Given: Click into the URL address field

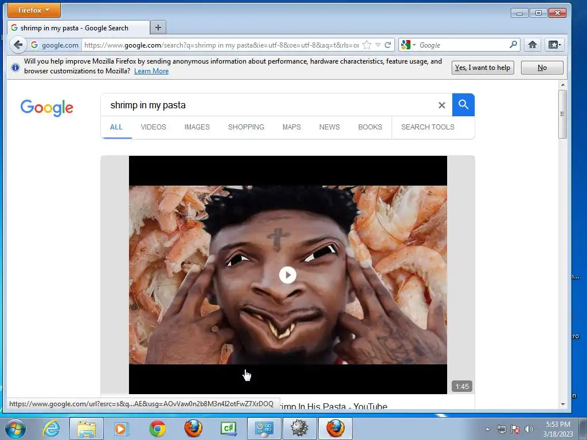Looking at the screenshot, I should 221,45.
